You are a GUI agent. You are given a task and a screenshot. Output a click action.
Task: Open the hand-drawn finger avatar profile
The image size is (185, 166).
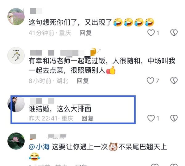pos(16,56)
